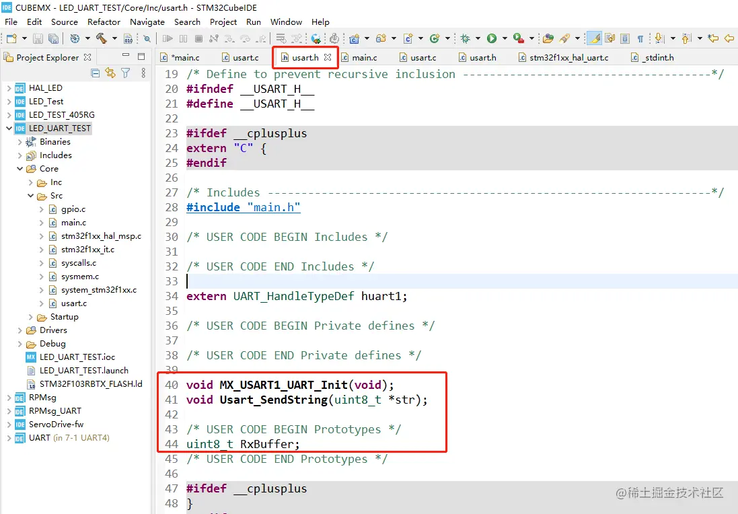Click the binary 010 file icon
This screenshot has width=738, height=514.
coord(128,38)
